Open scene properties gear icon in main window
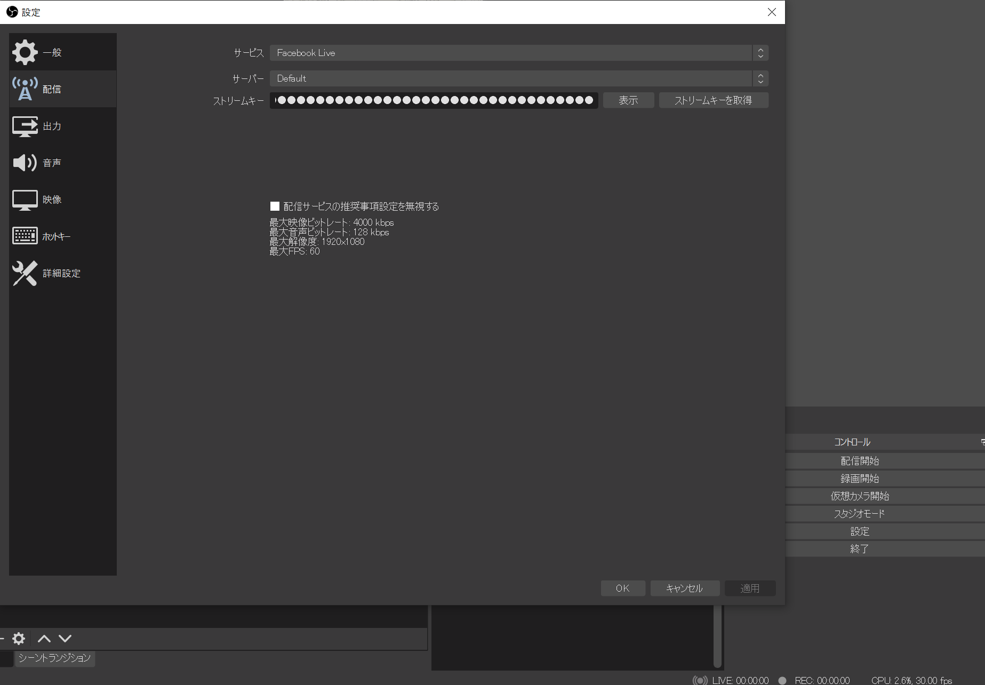This screenshot has width=985, height=685. click(19, 639)
